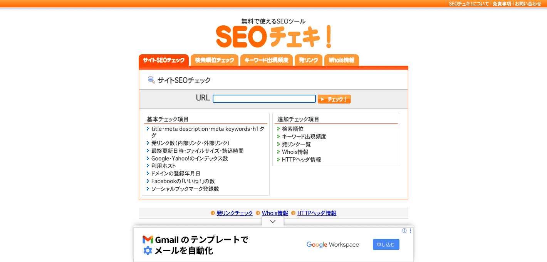Click the magnifier icon beside サイトSEOチェック heading

coord(151,80)
